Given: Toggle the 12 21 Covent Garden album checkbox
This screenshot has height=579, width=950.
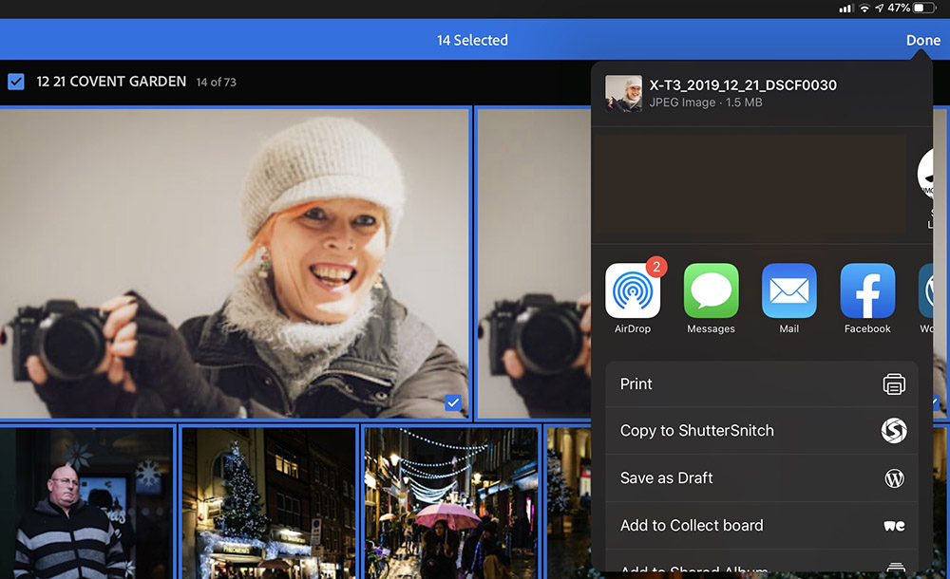Looking at the screenshot, I should [16, 82].
